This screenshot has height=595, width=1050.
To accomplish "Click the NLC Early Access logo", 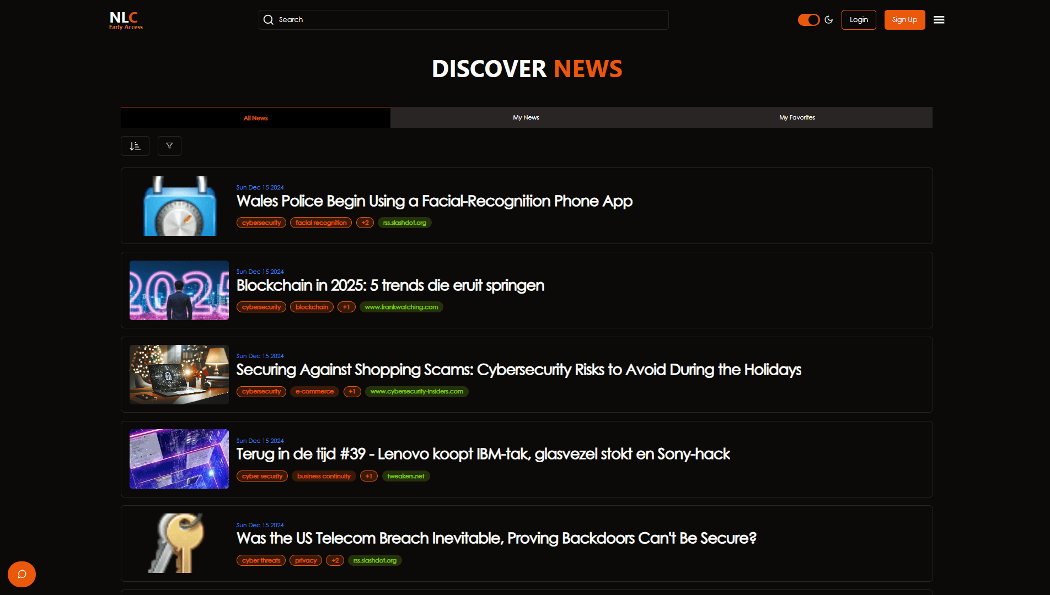I will (126, 20).
